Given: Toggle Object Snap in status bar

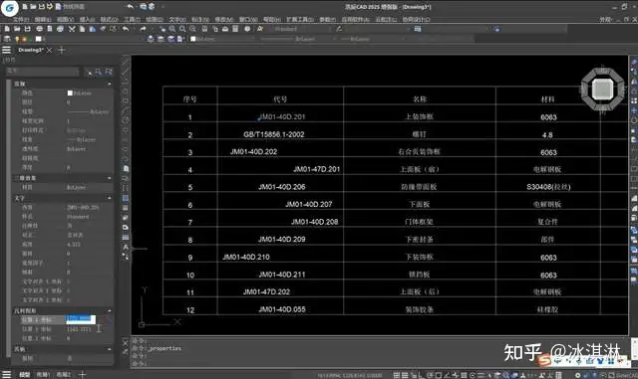Looking at the screenshot, I should tap(439, 375).
